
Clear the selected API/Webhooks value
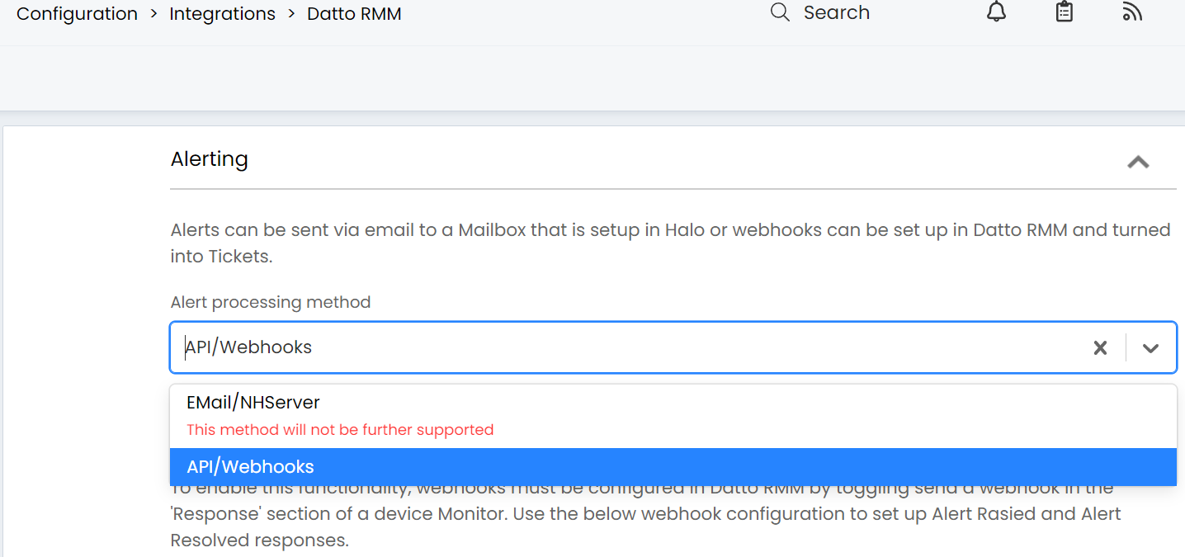(1100, 348)
